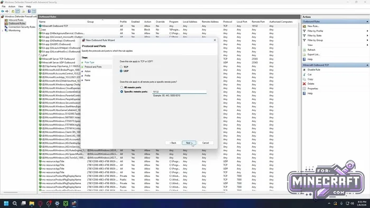Open the Settings gear on the taskbar
The height and width of the screenshot is (208, 370).
click(x=57, y=203)
